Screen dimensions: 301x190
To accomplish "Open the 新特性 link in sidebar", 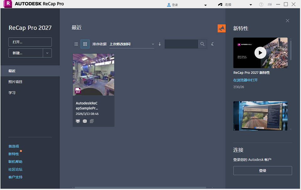I will click(x=13, y=154).
